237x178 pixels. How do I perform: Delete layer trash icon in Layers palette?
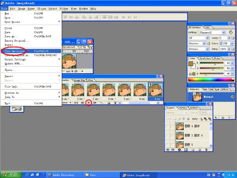coord(207,150)
